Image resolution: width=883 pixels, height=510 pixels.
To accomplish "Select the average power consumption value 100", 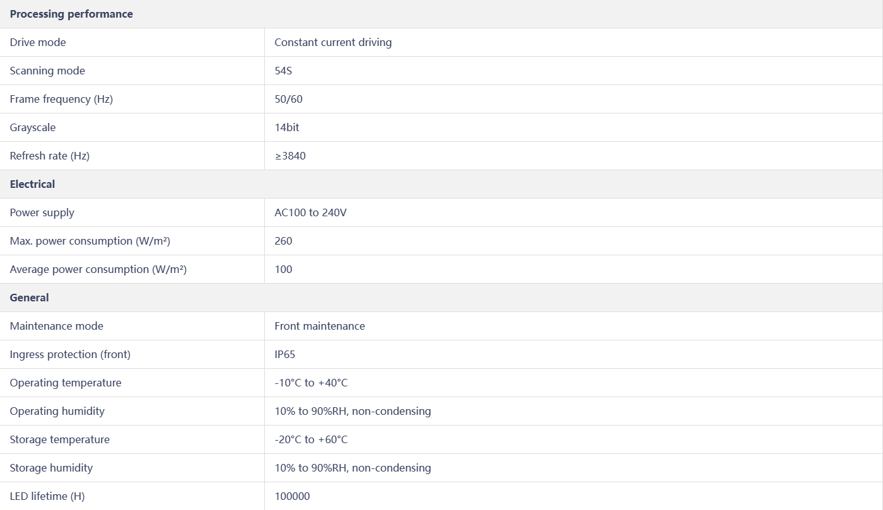I will pyautogui.click(x=283, y=269).
